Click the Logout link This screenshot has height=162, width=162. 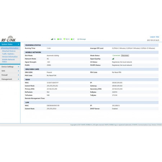152,37
